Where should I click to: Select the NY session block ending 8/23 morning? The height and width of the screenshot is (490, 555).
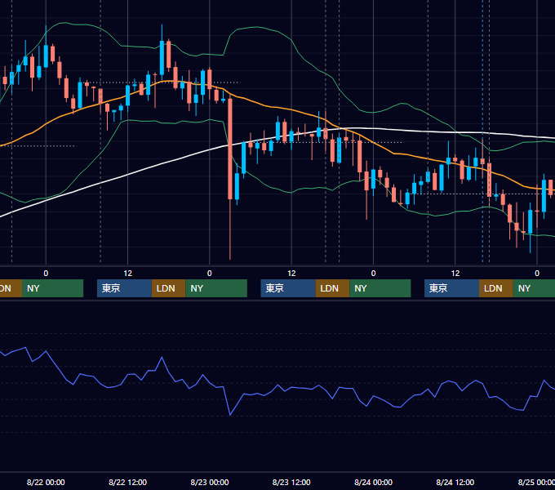[216, 288]
